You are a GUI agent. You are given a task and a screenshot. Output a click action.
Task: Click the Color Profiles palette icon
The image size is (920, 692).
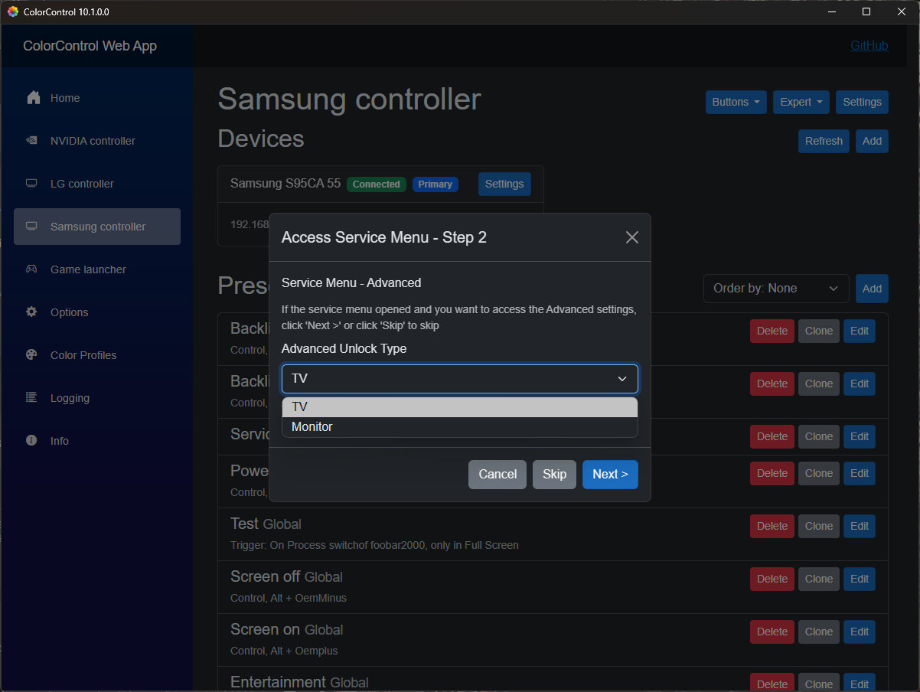(x=31, y=355)
